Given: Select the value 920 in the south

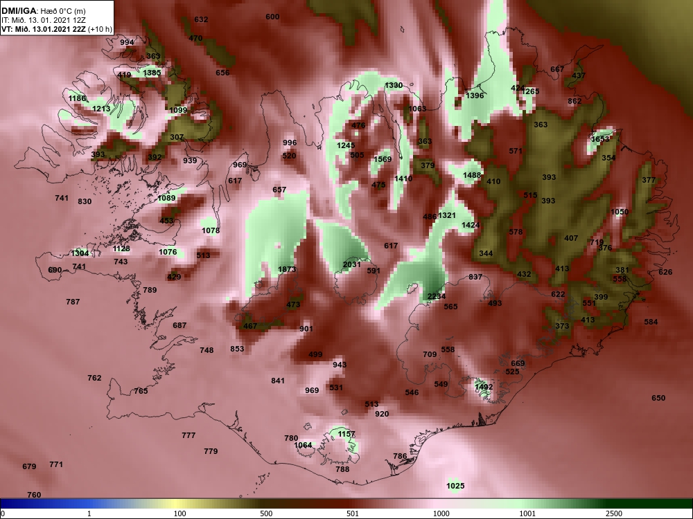Looking at the screenshot, I should click(x=381, y=414).
